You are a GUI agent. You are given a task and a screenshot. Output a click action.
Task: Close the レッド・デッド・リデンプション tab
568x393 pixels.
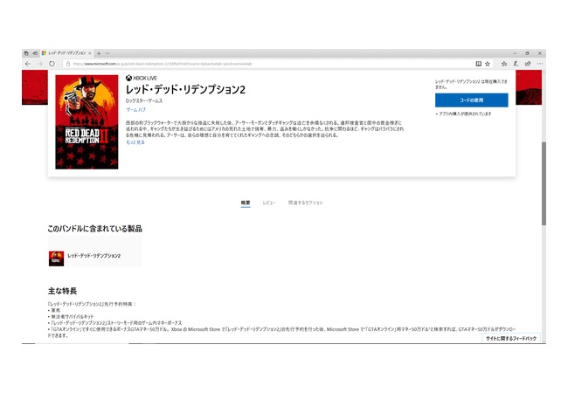90,53
